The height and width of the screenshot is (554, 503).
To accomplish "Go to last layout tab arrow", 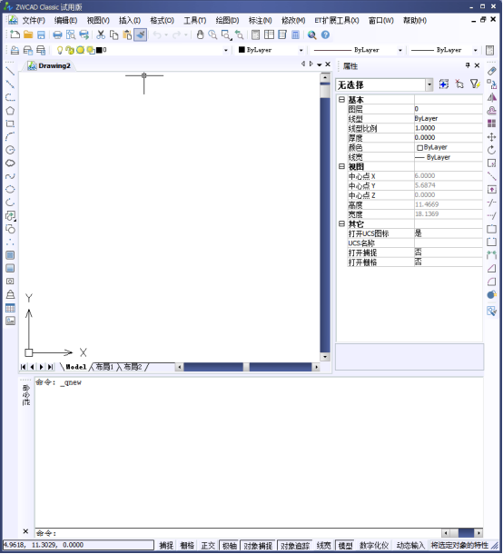I will 51,367.
